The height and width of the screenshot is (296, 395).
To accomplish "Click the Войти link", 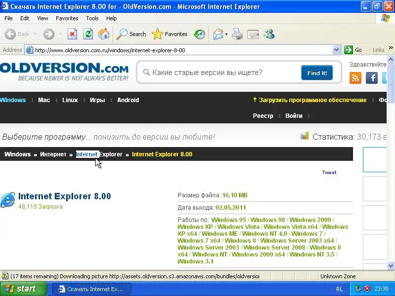I will coord(294,116).
